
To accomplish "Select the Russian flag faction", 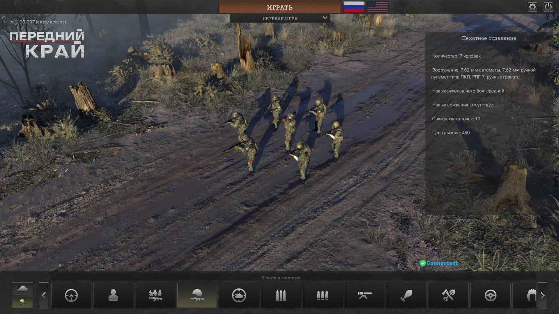I will (x=354, y=7).
